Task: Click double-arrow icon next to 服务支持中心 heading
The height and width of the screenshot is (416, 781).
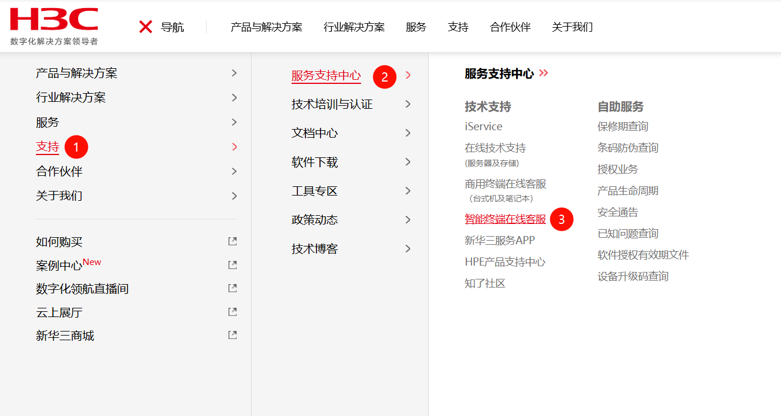Action: click(543, 73)
